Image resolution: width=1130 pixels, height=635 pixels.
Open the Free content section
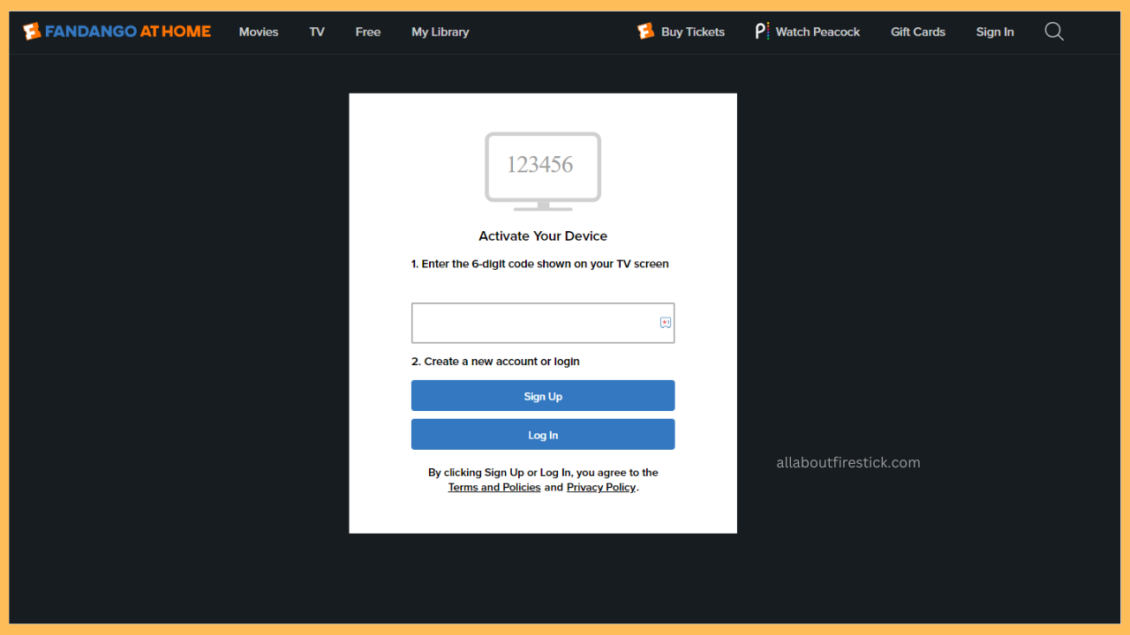tap(367, 32)
